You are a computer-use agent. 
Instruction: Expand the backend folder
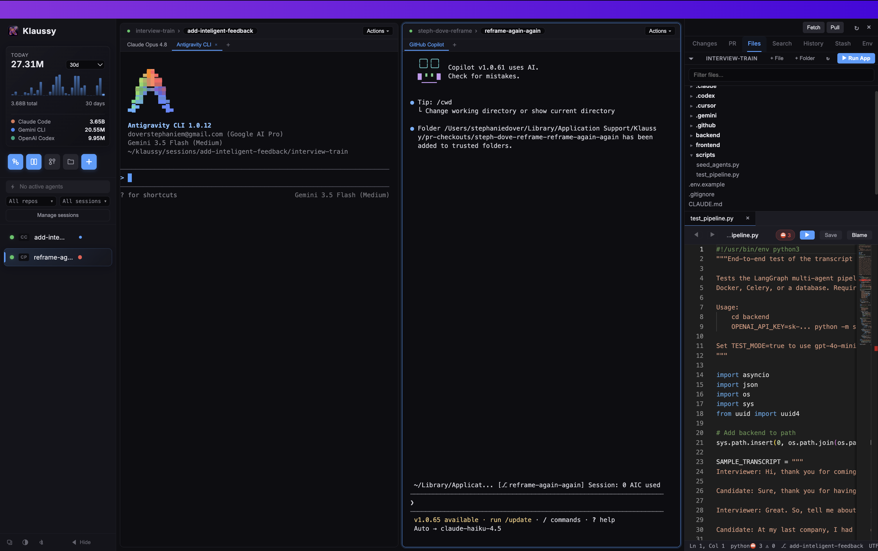[707, 135]
